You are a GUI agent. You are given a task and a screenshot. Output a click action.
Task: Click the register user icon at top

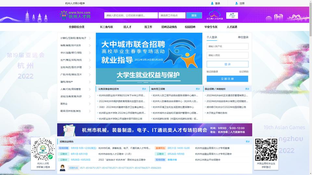coord(237,3)
